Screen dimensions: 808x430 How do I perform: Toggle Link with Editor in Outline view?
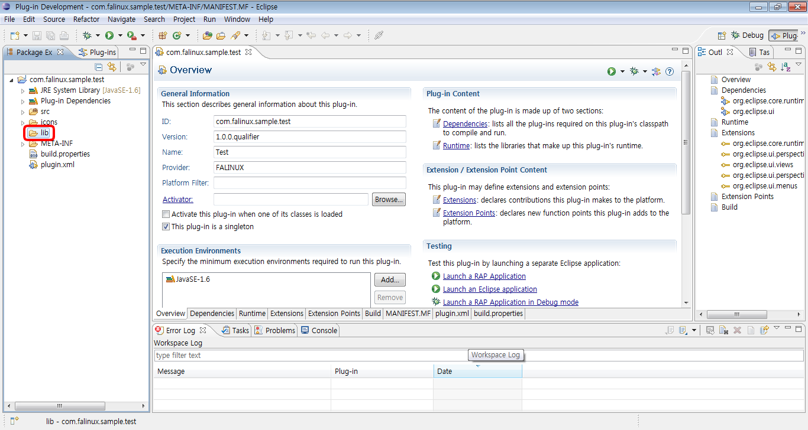click(772, 67)
